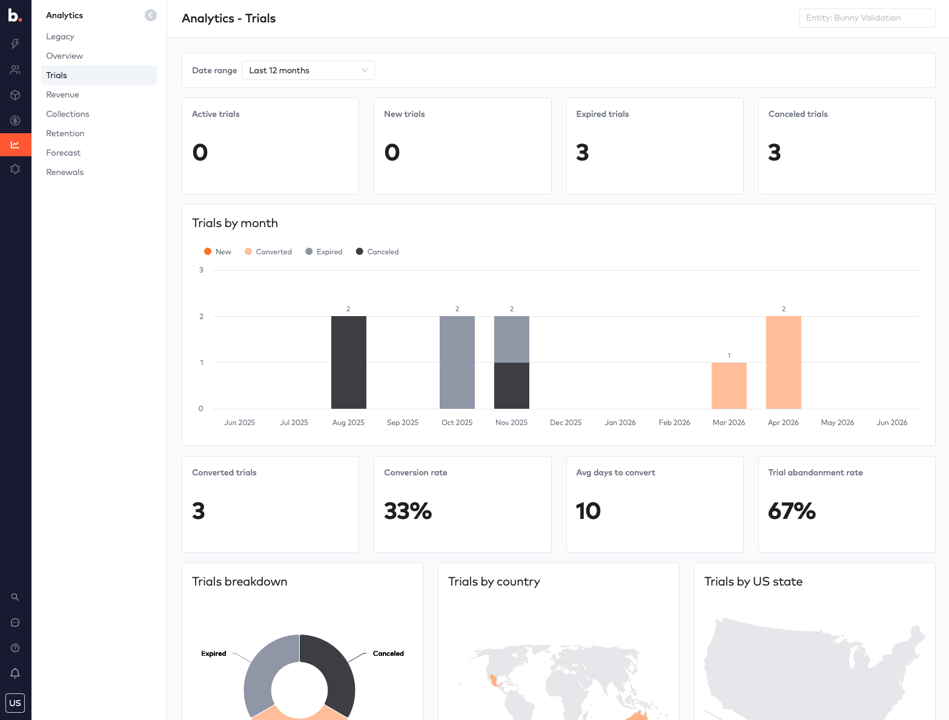Click the Trials by US state map

815,669
